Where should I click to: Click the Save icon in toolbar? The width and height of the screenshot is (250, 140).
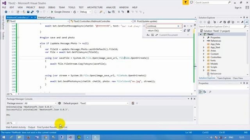point(28,12)
